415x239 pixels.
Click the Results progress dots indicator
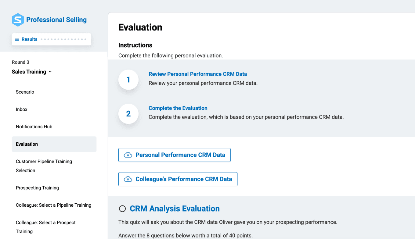click(63, 39)
